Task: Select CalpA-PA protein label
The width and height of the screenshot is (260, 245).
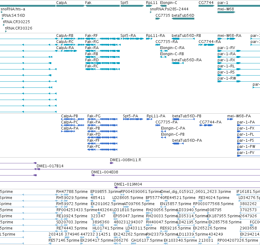Action: 70,128
